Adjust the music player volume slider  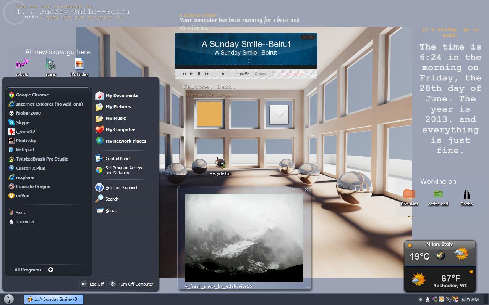coord(294,74)
